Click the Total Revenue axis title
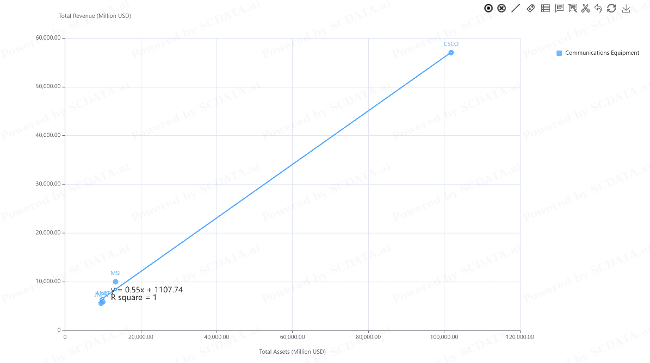Screen dimensions: 650x363 pyautogui.click(x=95, y=16)
